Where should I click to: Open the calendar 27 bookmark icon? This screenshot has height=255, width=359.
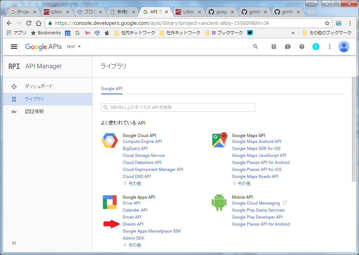click(x=68, y=33)
